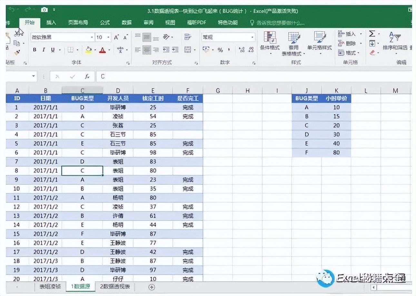The image size is (416, 296).
Task: Open underline style dropdown arrow
Action: 60,50
